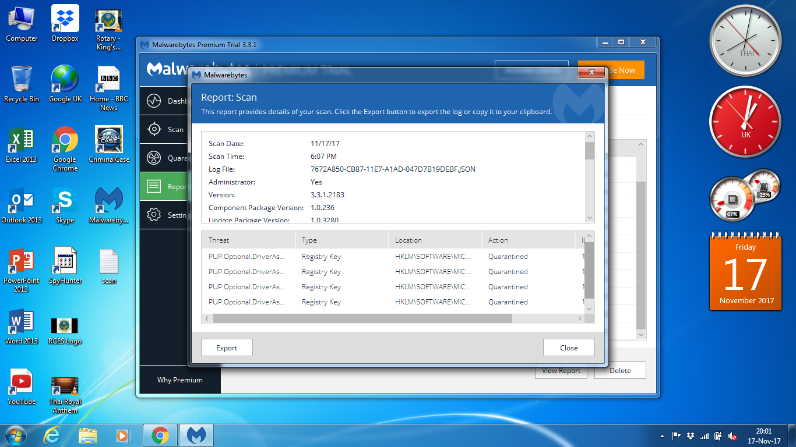
Task: Launch Internet Explorer from taskbar
Action: pyautogui.click(x=52, y=435)
